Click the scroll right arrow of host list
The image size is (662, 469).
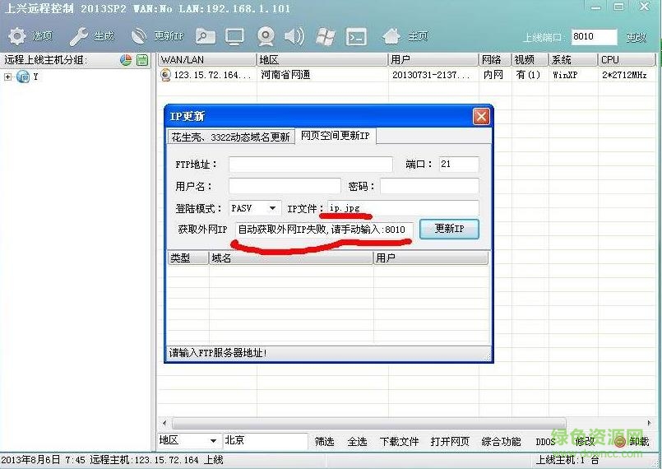click(649, 423)
